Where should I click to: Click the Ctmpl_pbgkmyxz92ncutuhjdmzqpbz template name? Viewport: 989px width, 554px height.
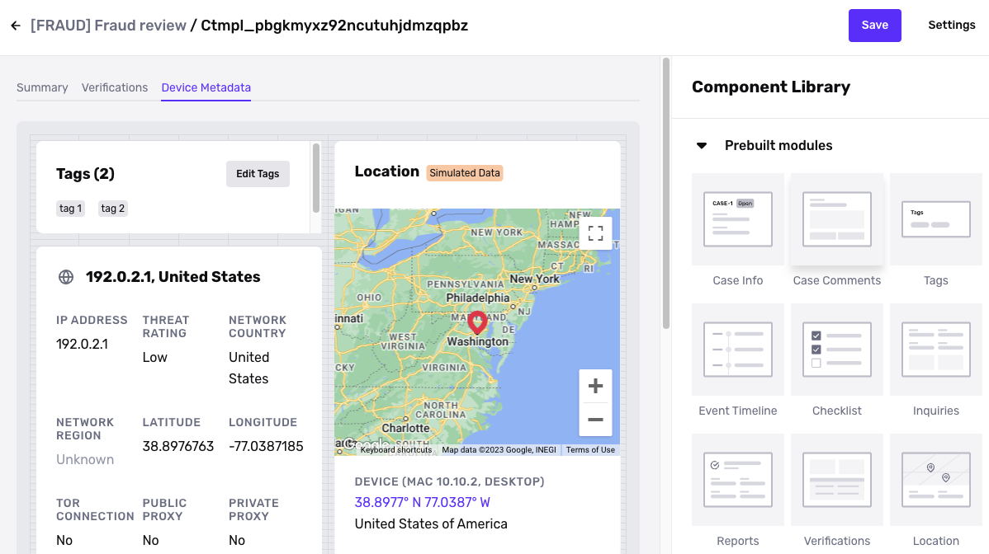click(x=334, y=26)
